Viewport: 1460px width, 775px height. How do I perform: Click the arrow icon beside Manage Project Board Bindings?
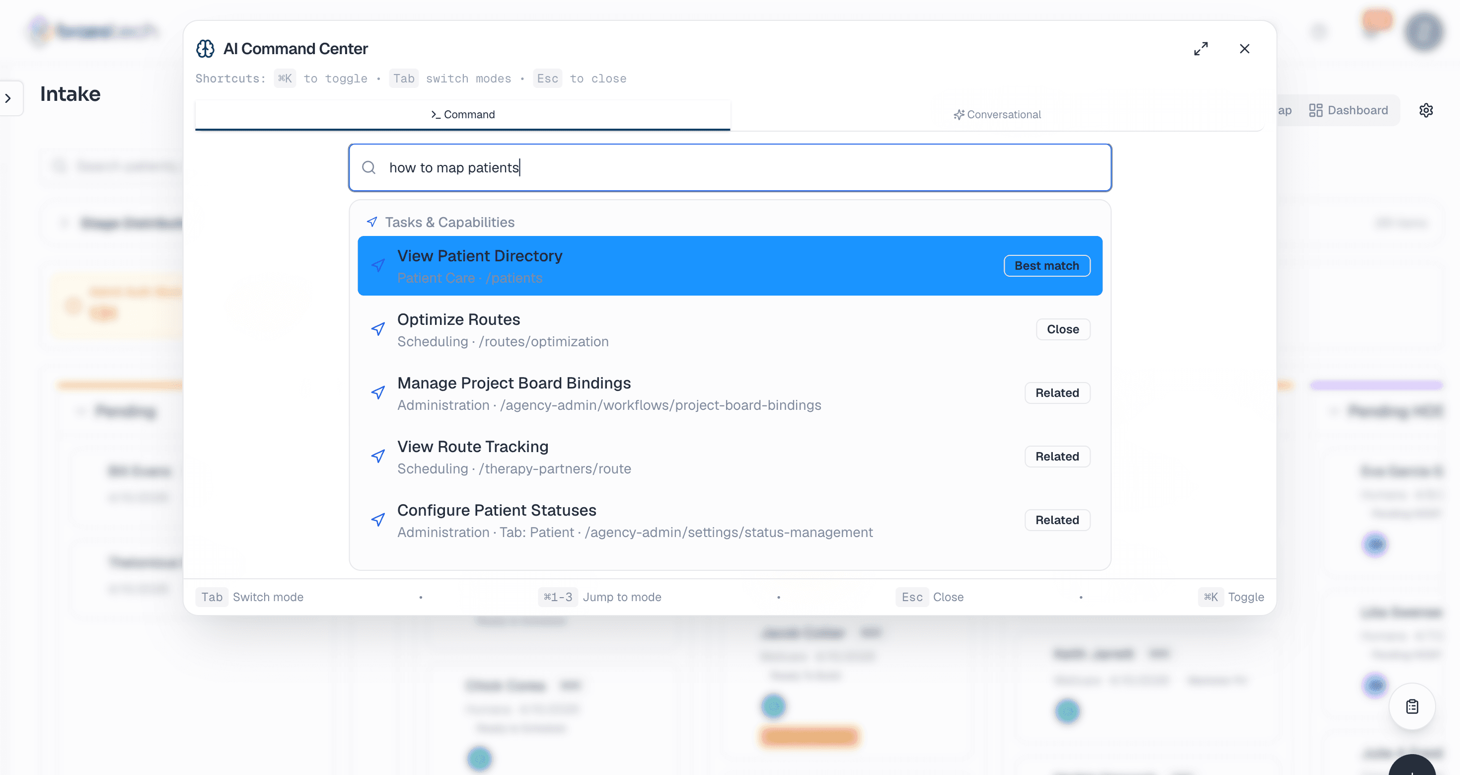(378, 392)
